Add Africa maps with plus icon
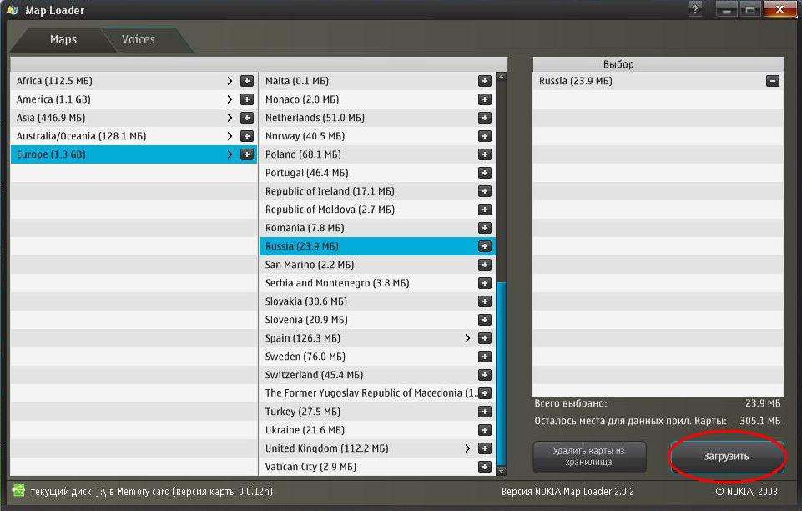802x511 pixels. 247,81
